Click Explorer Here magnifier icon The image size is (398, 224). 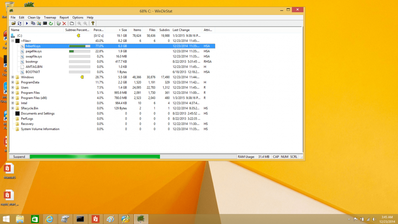pos(39,23)
